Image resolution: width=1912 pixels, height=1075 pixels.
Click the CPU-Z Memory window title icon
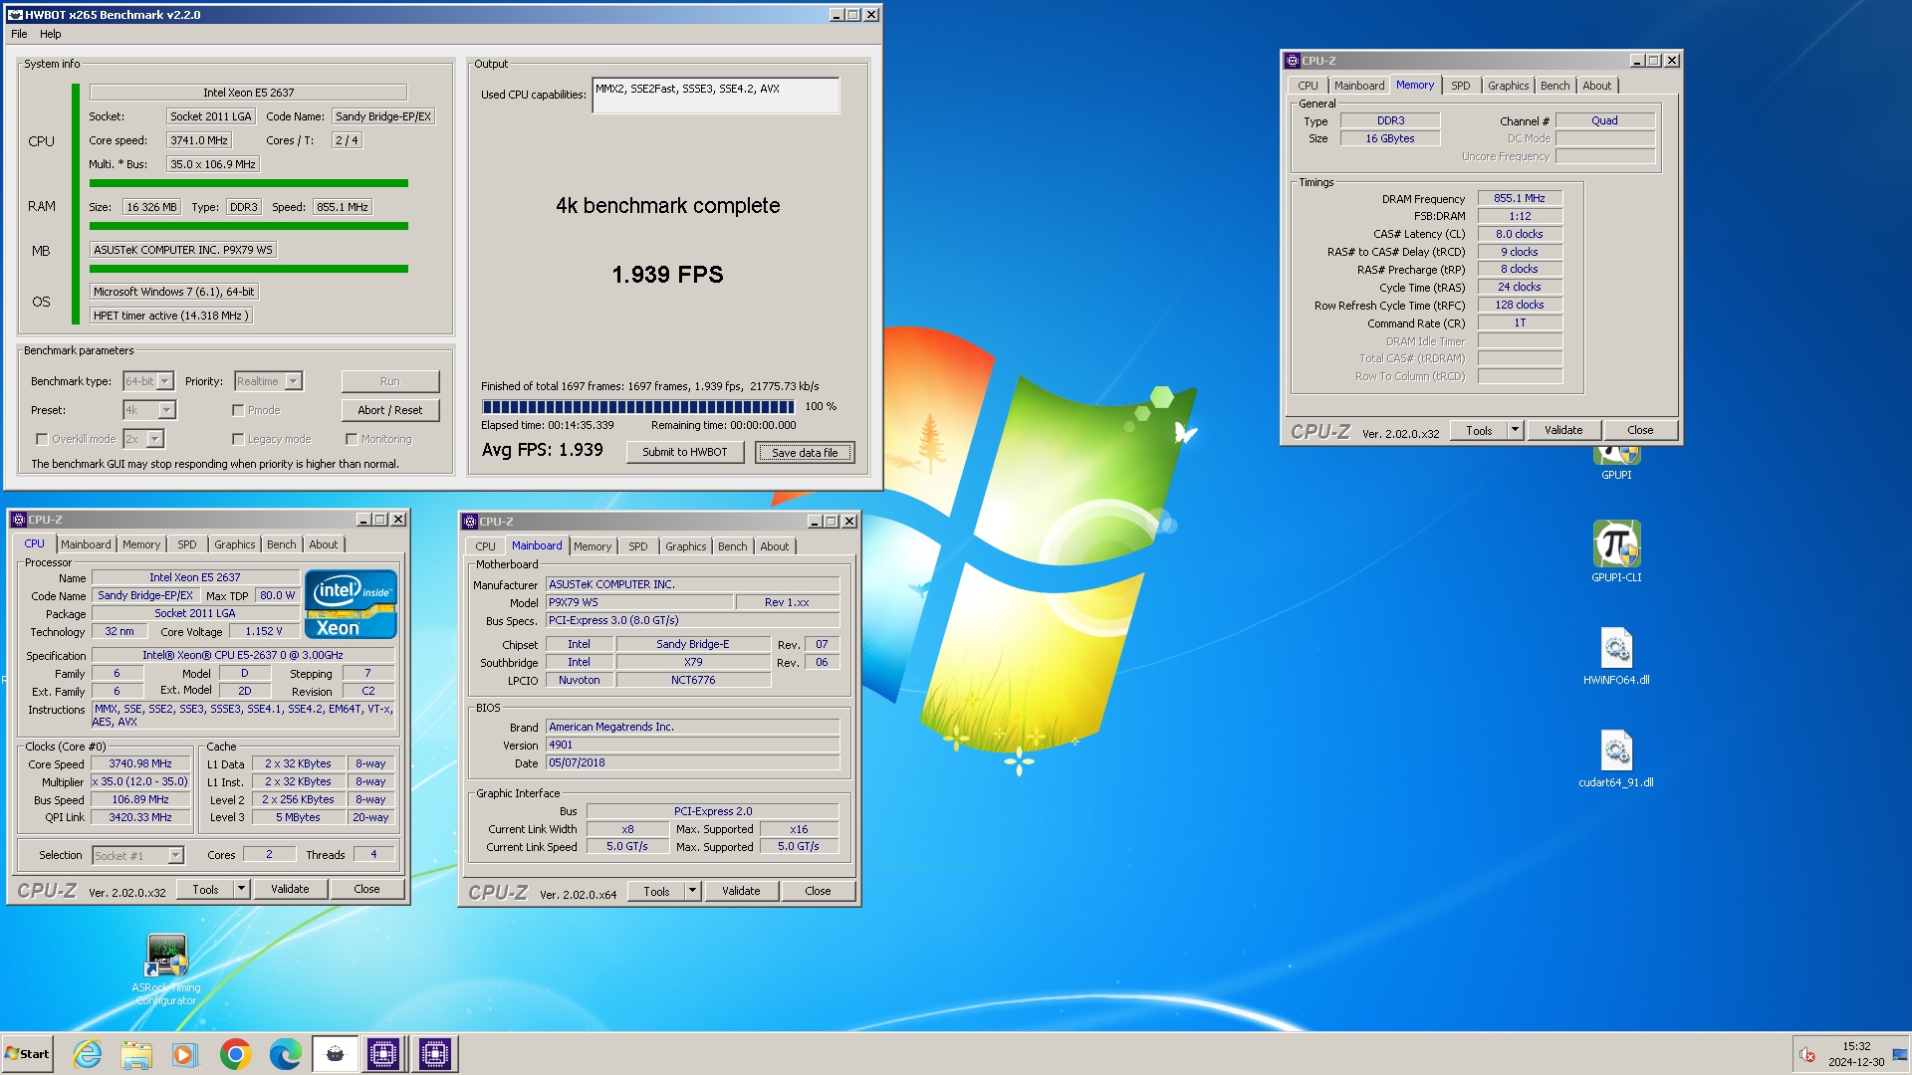point(1293,61)
